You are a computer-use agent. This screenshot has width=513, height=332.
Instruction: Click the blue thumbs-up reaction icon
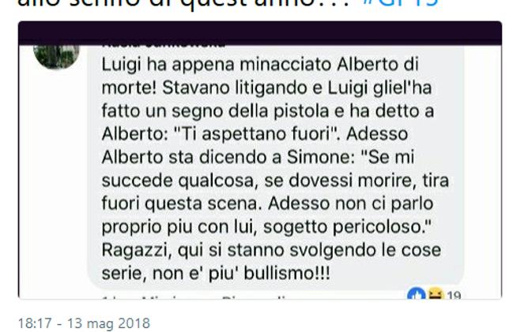(416, 293)
